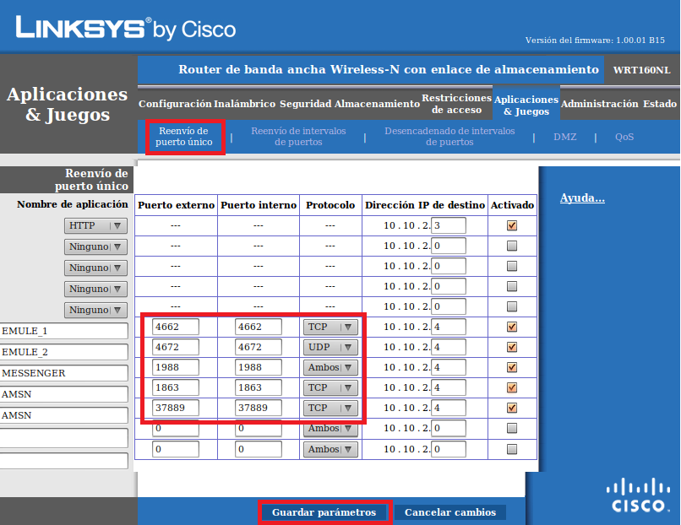Click the Puerto externo column header
Viewport: 681px width, 525px height.
click(x=176, y=205)
